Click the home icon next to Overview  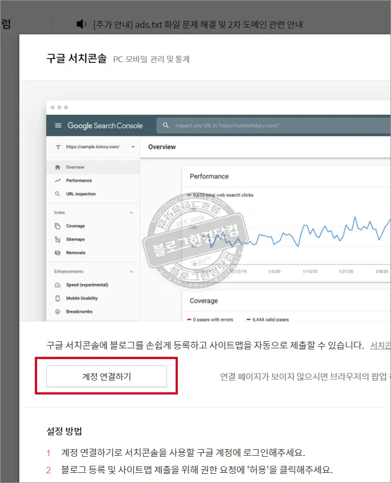click(57, 167)
